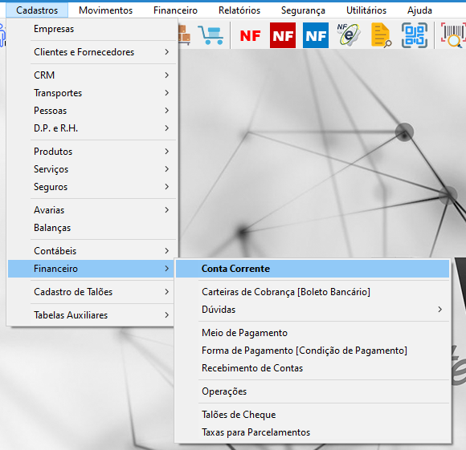Click the boxes on cart icon
Screen dimensions: 466x450
pos(184,35)
